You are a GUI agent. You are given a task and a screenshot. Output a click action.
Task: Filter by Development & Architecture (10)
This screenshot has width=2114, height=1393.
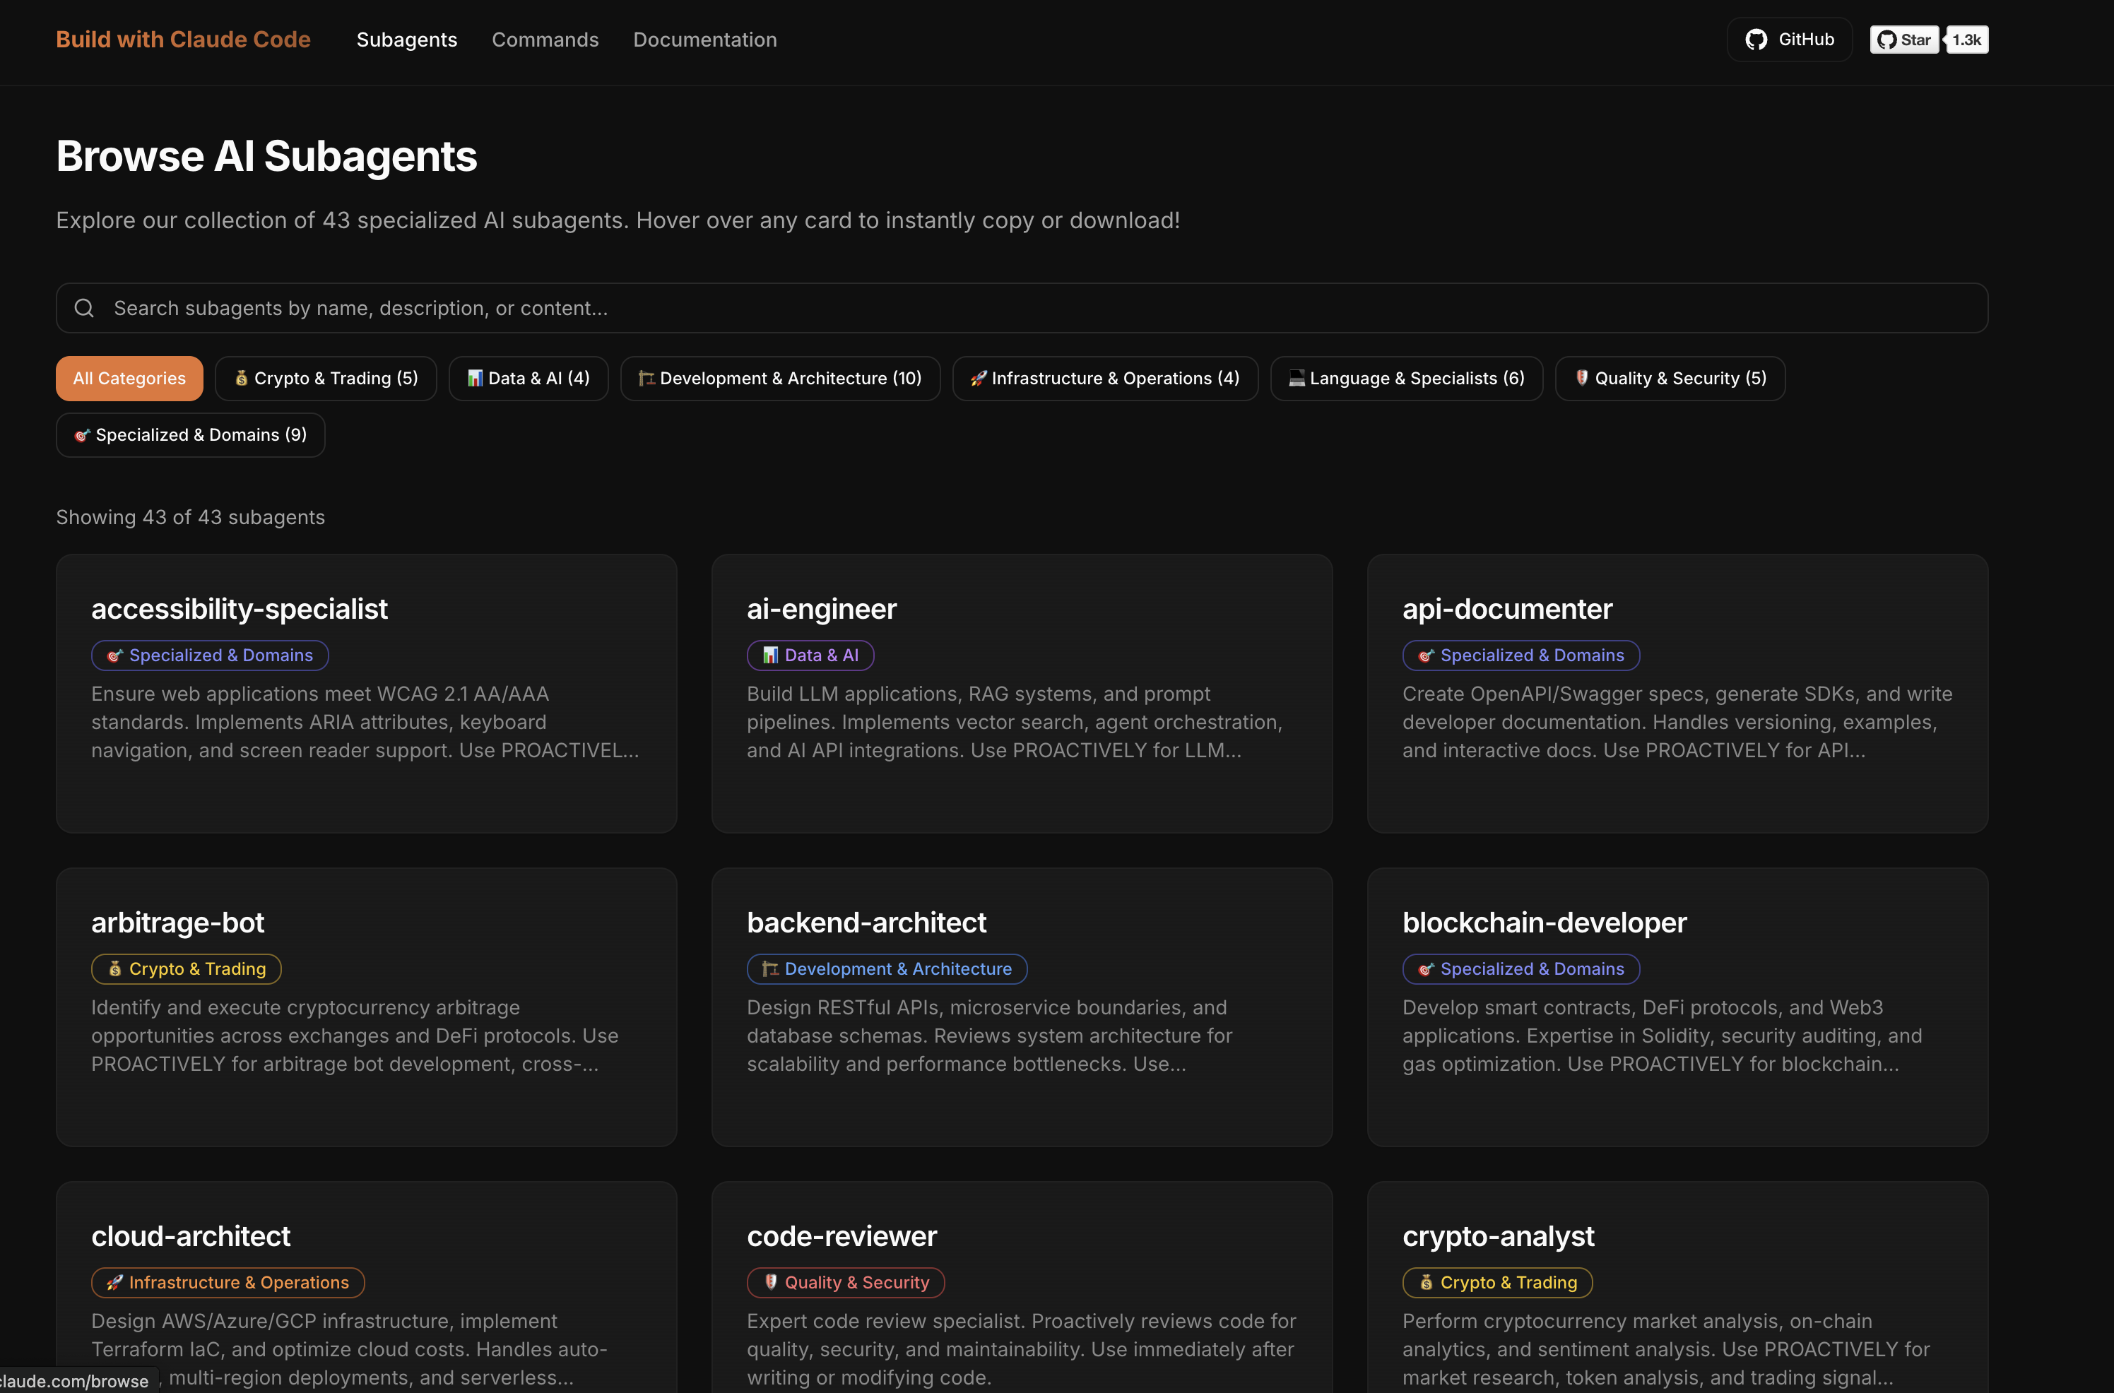[x=779, y=379]
